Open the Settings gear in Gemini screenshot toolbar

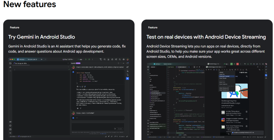point(124,59)
